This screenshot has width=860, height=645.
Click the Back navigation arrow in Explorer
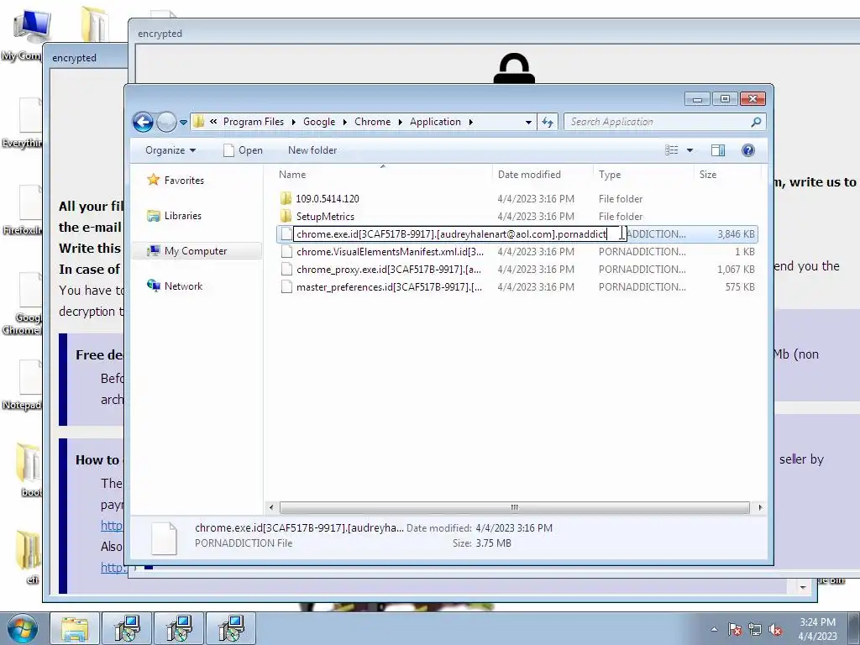click(143, 122)
